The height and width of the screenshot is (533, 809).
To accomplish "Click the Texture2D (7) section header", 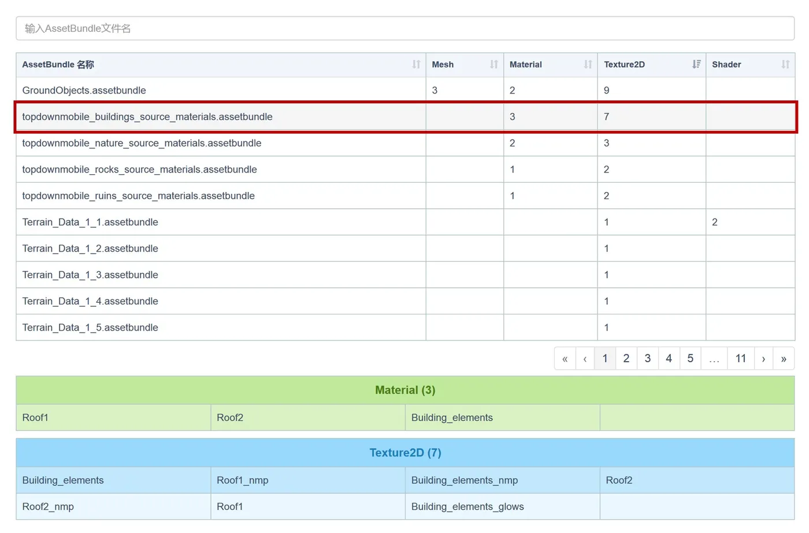I will coord(405,453).
